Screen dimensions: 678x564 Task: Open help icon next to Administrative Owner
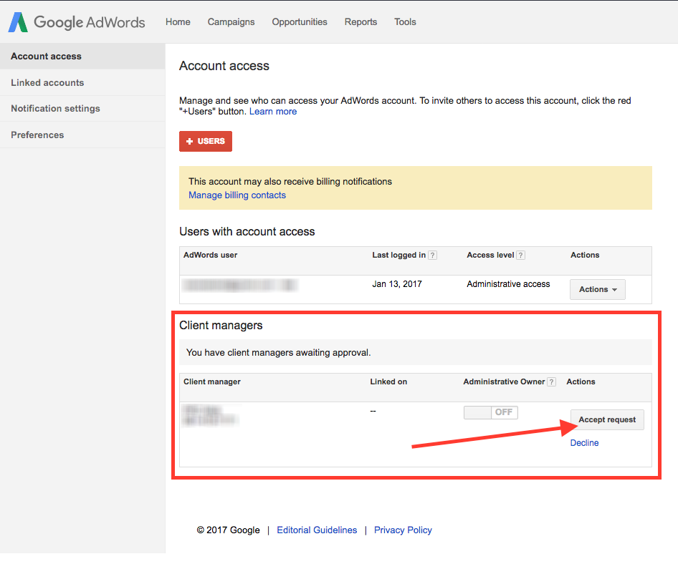(551, 381)
